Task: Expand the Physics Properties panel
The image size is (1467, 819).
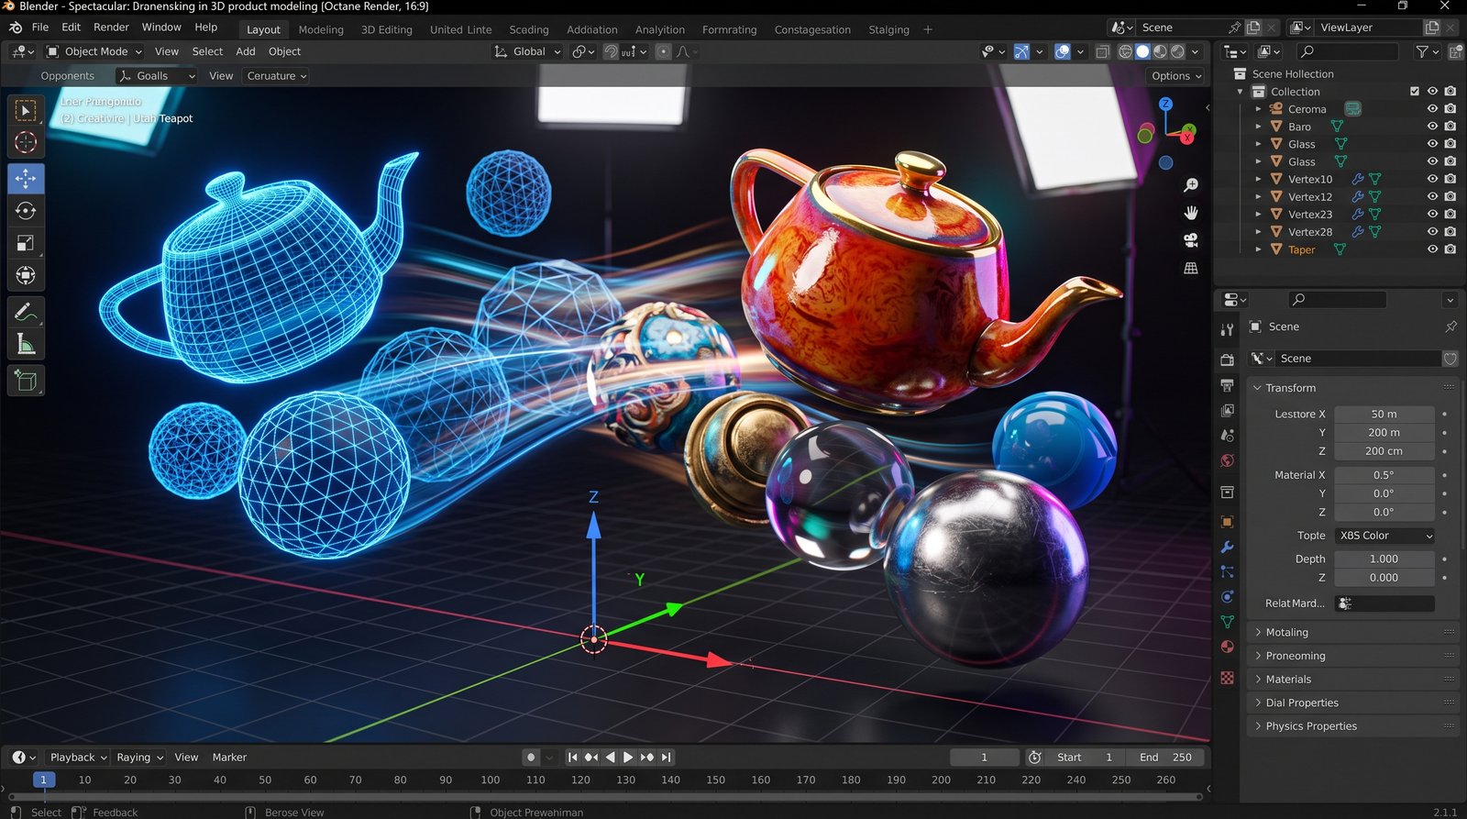Action: pyautogui.click(x=1352, y=725)
